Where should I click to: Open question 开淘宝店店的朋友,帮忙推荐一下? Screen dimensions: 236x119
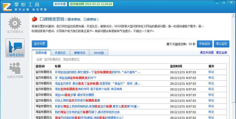click(98, 72)
